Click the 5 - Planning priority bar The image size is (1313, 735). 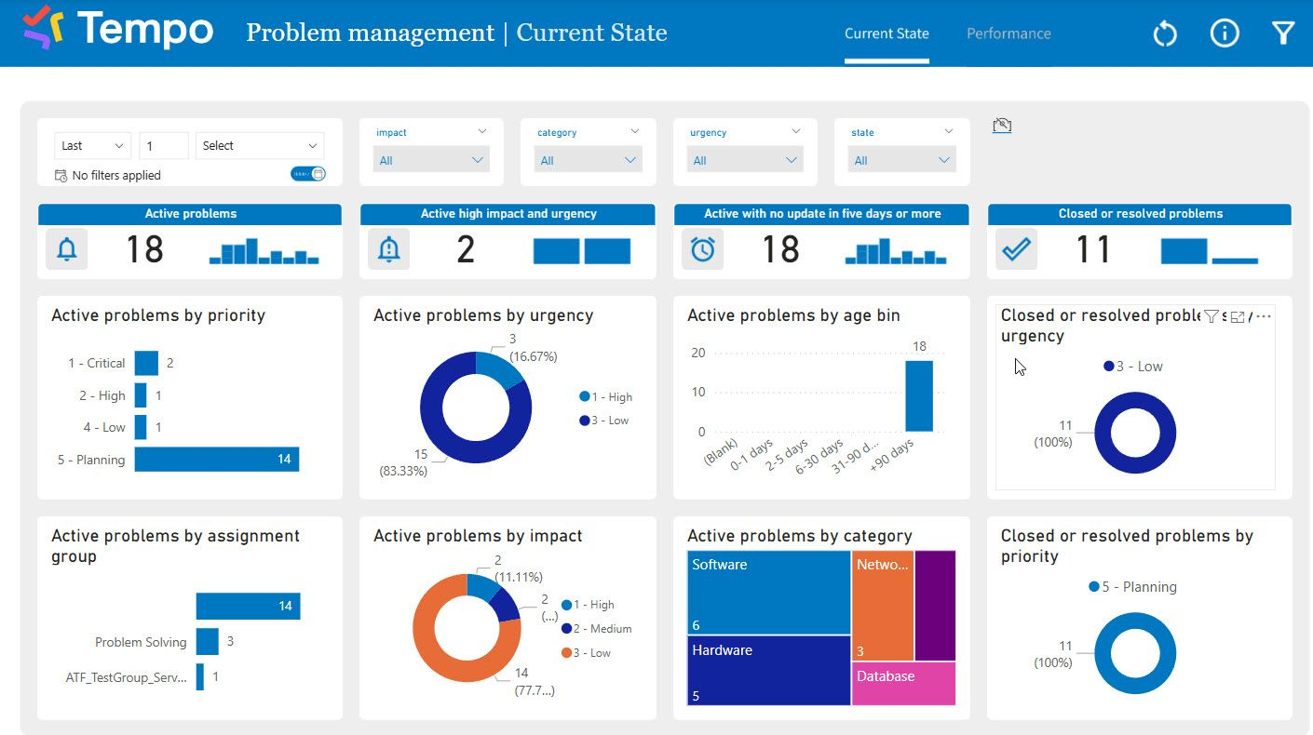tap(216, 460)
